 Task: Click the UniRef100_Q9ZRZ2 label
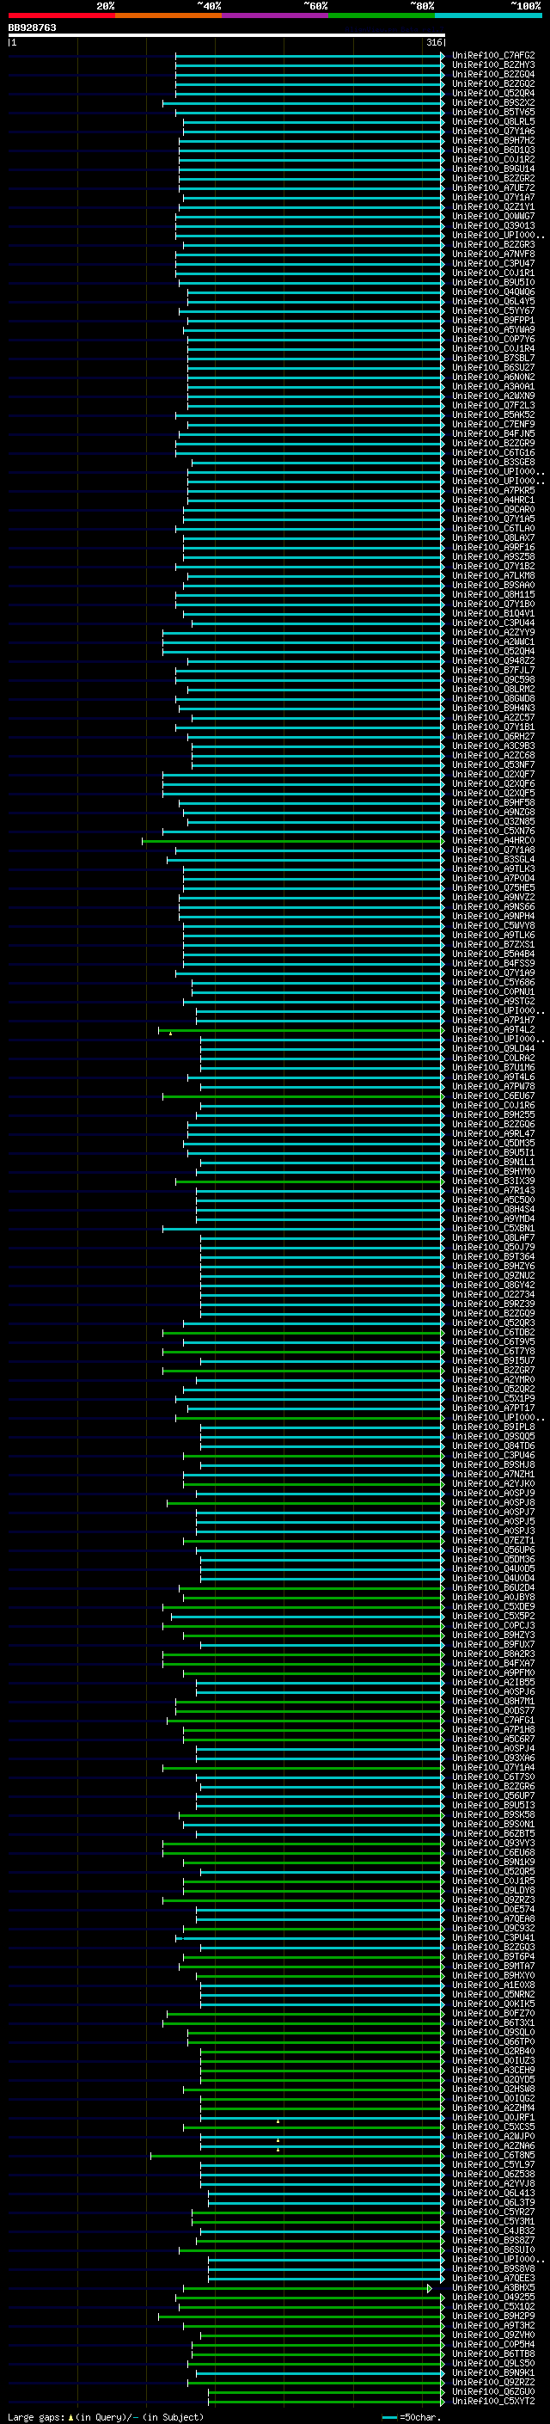(x=493, y=2382)
